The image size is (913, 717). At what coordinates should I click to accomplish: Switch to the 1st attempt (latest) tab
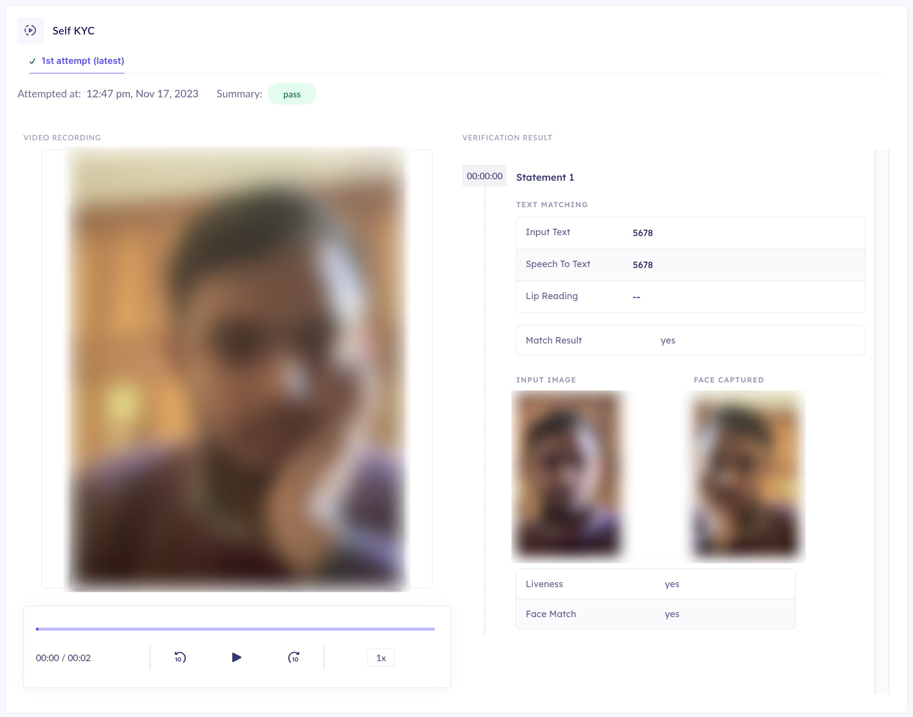click(x=82, y=61)
